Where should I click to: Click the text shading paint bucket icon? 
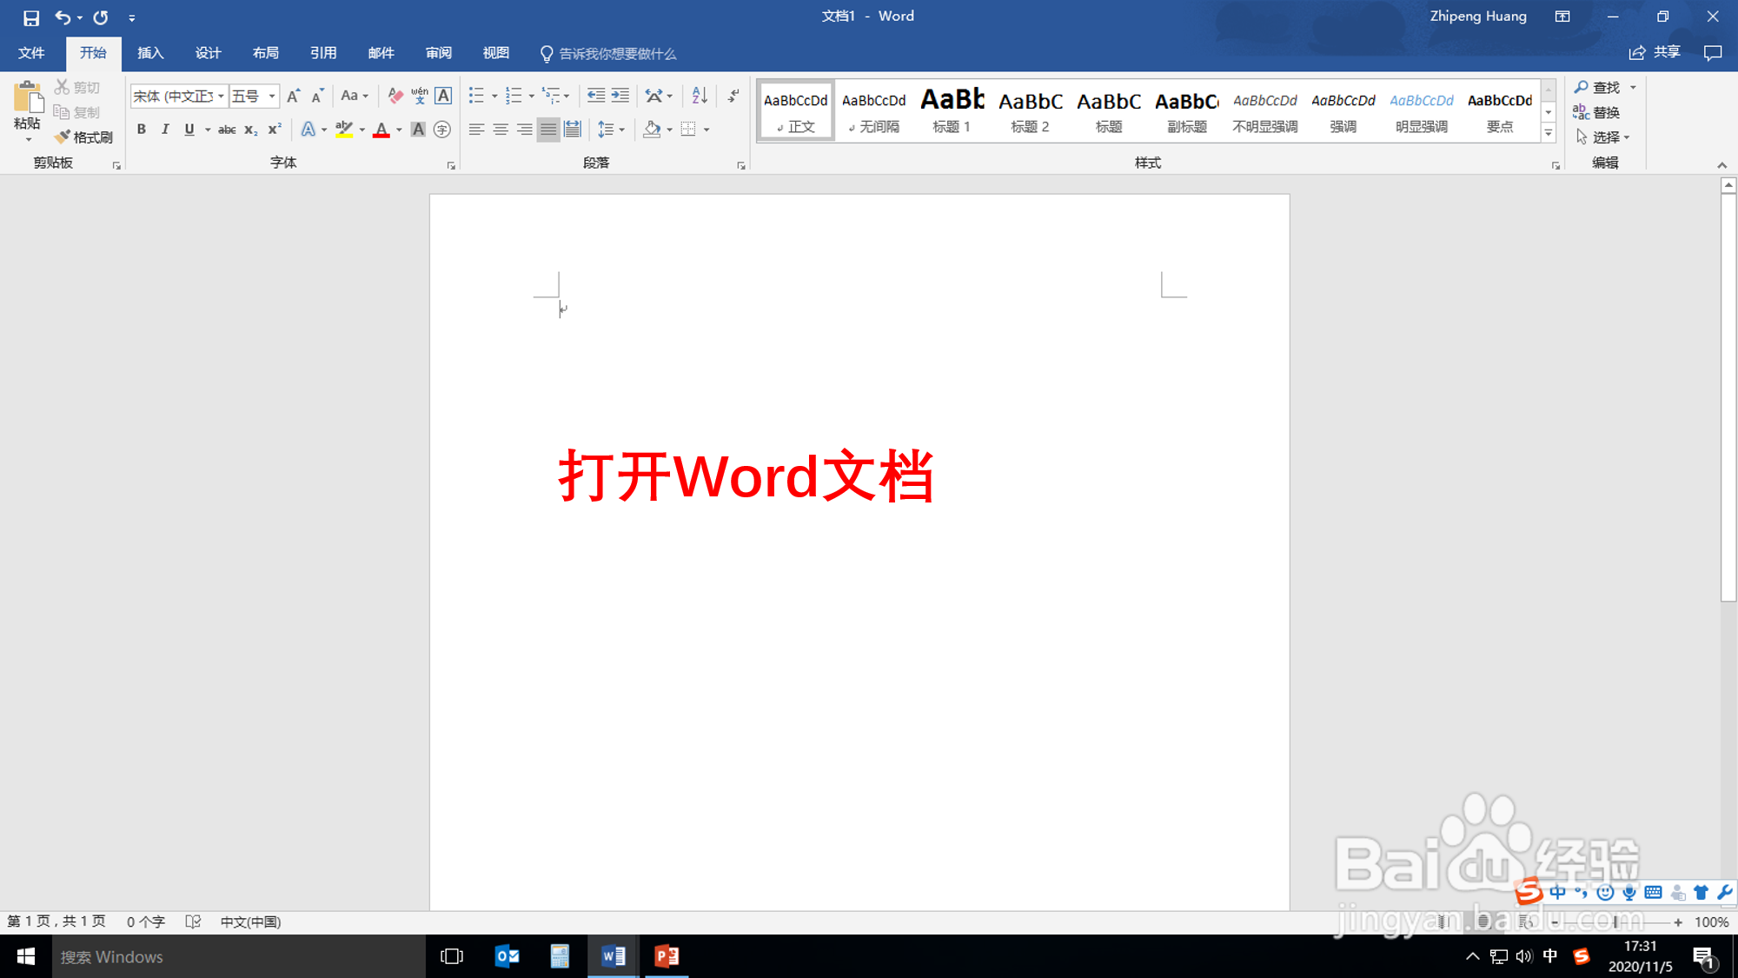pyautogui.click(x=652, y=130)
